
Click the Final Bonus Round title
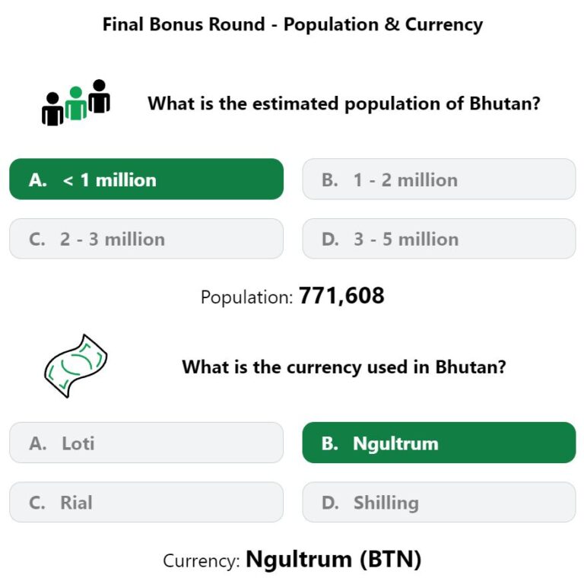[x=293, y=24]
